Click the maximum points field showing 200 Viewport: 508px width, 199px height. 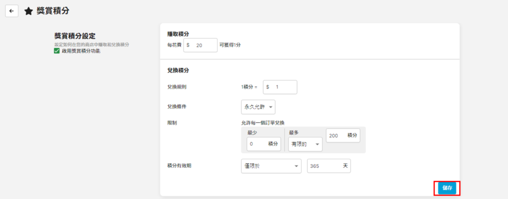pyautogui.click(x=343, y=135)
